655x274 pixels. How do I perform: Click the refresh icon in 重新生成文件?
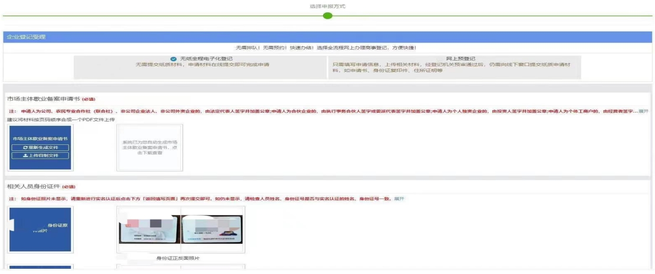point(26,148)
